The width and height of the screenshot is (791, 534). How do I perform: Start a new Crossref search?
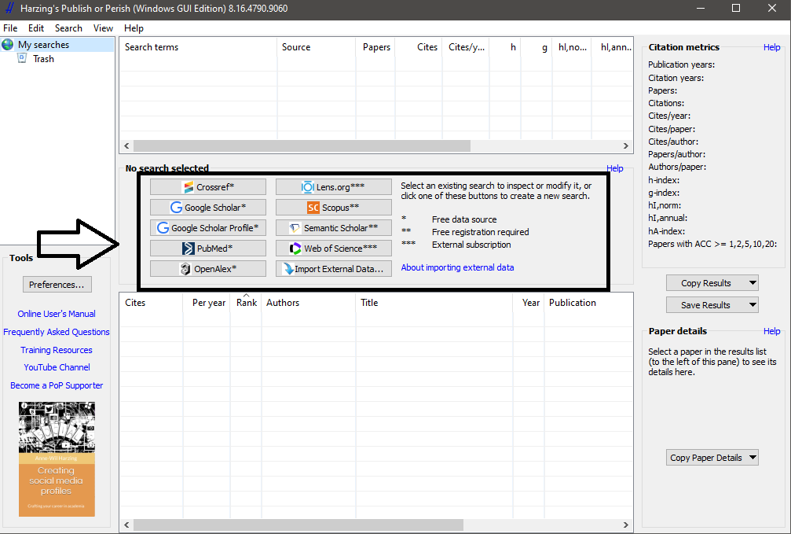[x=208, y=187]
